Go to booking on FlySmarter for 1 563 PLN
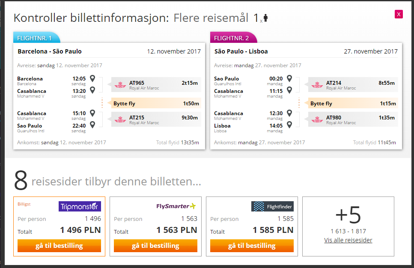414x268 pixels. [x=155, y=246]
